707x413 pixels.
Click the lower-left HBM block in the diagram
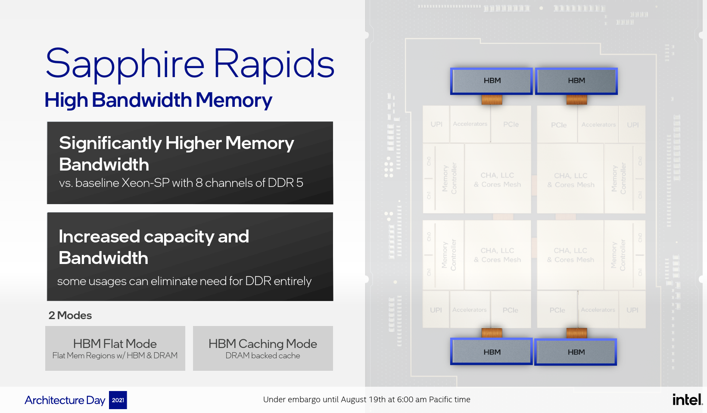[492, 352]
